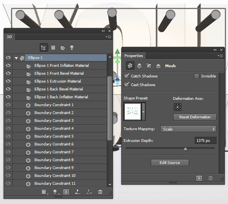Filter 3D panel by Whole Scene
228x204 pixels.
tap(44, 48)
